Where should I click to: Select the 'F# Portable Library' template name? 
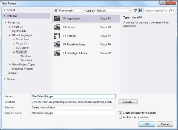(x=74, y=44)
